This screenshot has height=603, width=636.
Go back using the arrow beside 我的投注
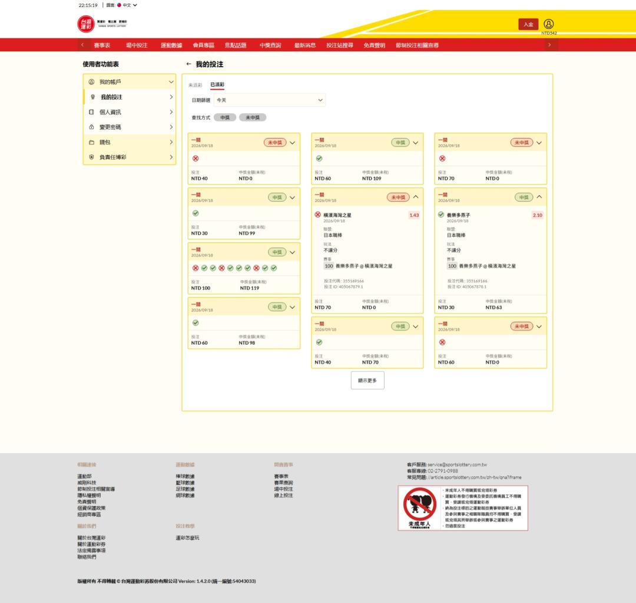click(x=188, y=64)
